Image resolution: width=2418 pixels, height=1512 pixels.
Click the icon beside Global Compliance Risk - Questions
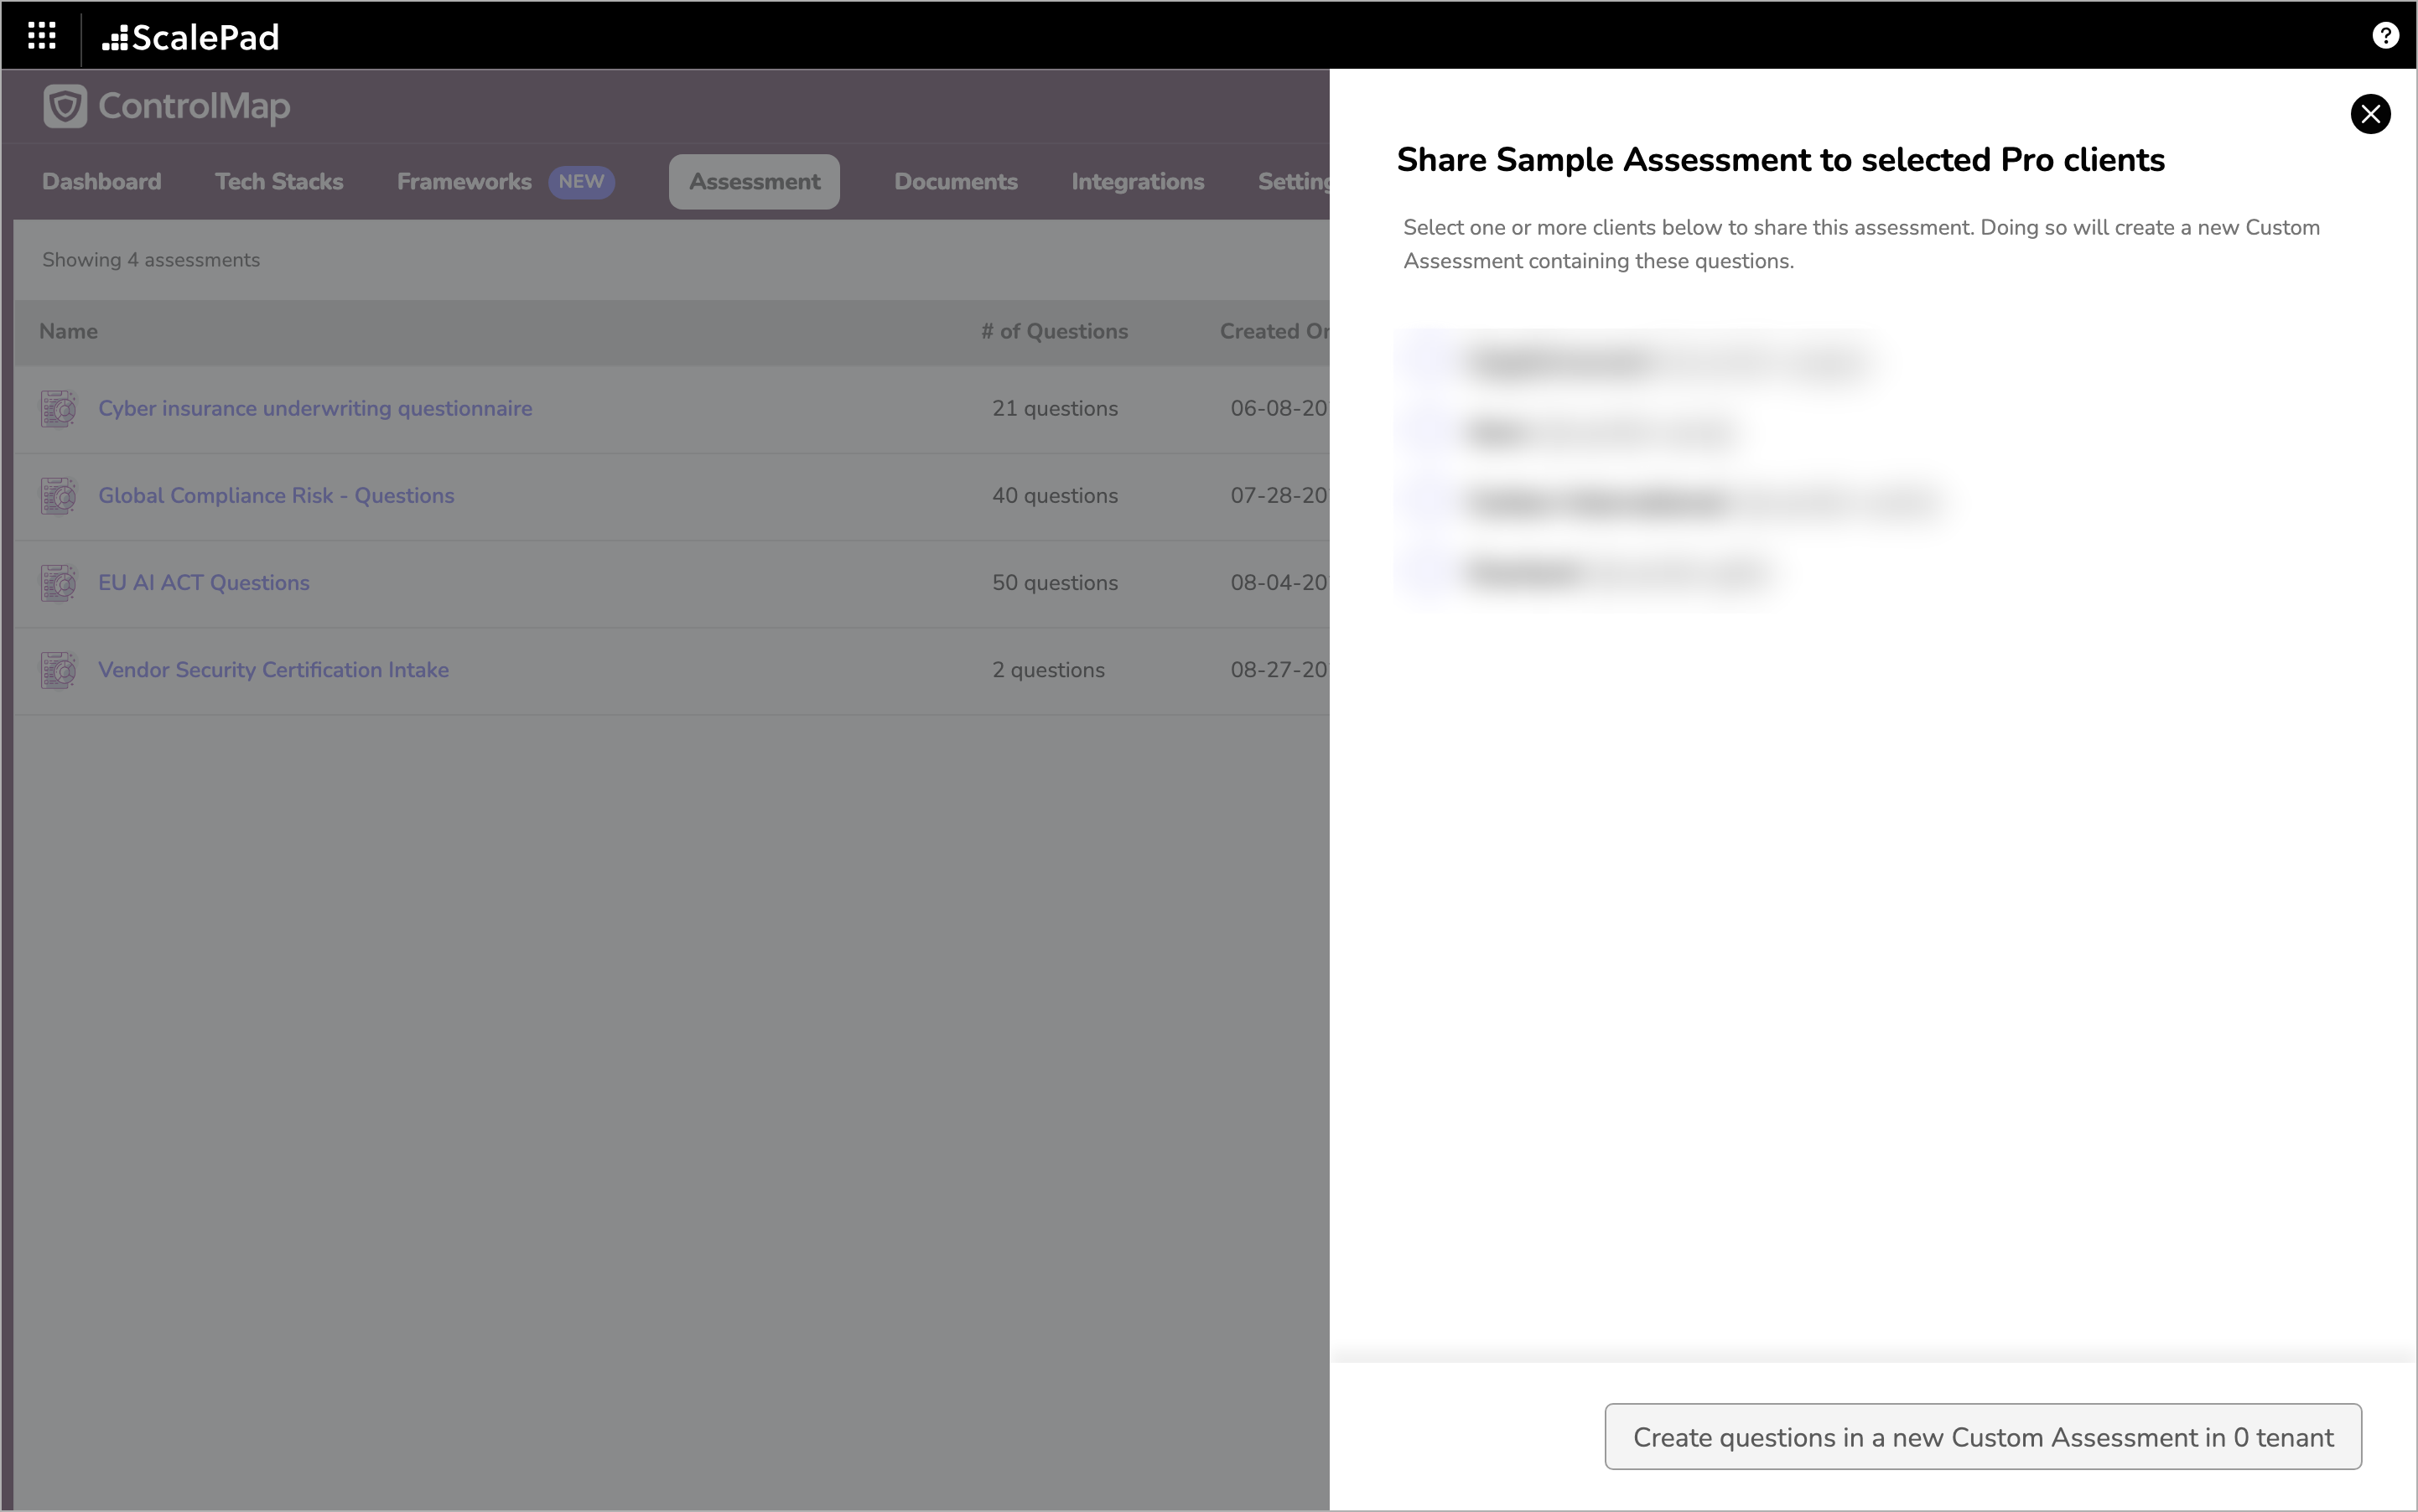tap(59, 496)
